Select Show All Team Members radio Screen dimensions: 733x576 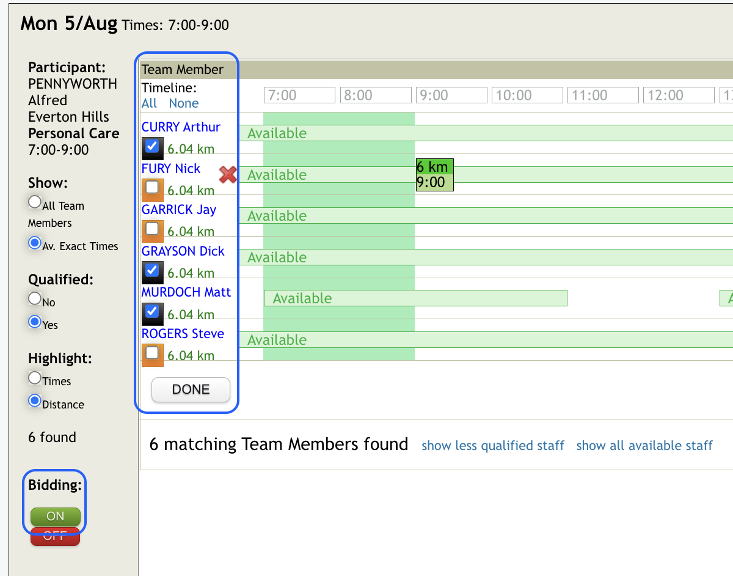35,202
